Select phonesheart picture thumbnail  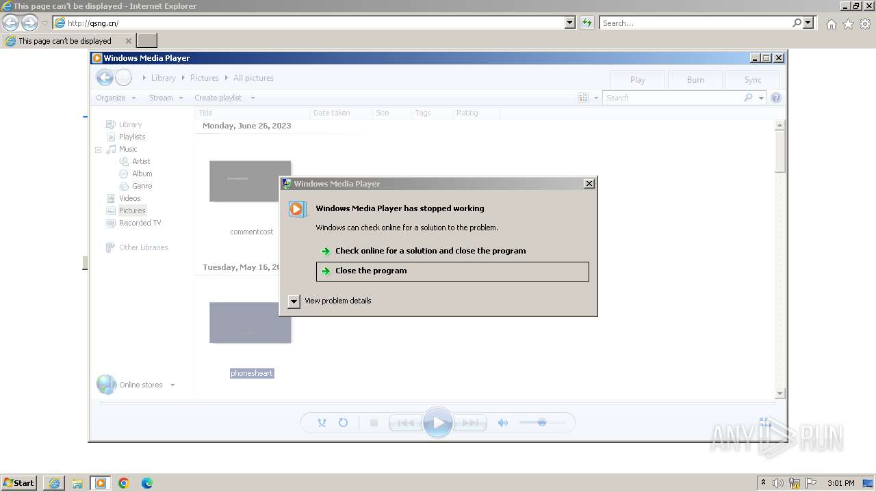click(250, 323)
